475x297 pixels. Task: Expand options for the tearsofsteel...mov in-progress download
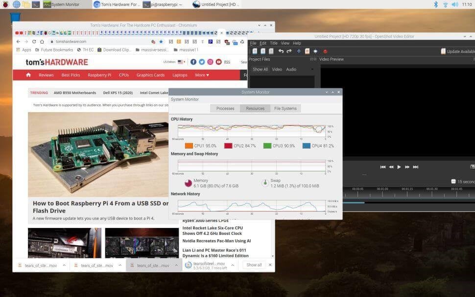(x=233, y=265)
